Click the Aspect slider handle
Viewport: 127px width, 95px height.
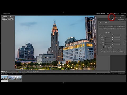(x=113, y=39)
